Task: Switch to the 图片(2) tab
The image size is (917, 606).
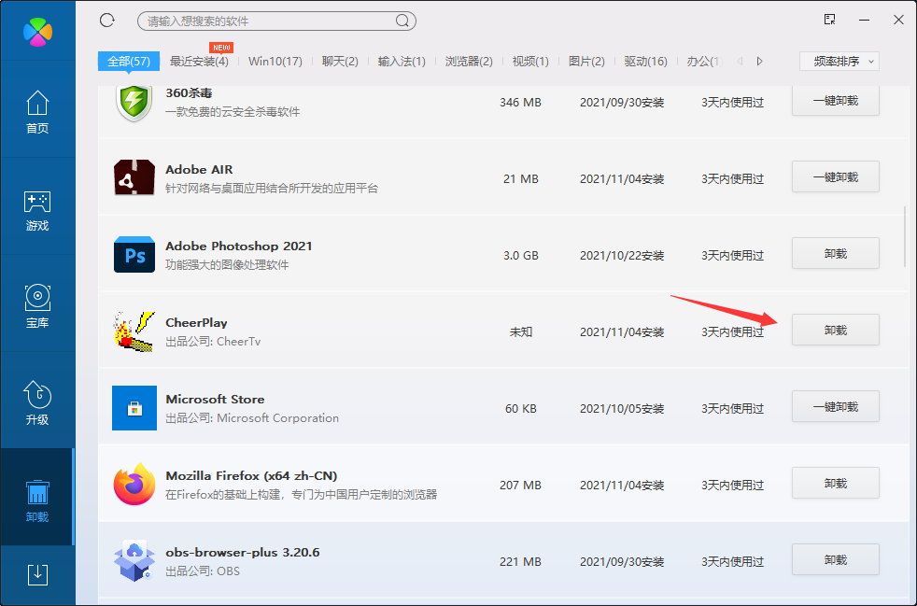Action: click(586, 61)
